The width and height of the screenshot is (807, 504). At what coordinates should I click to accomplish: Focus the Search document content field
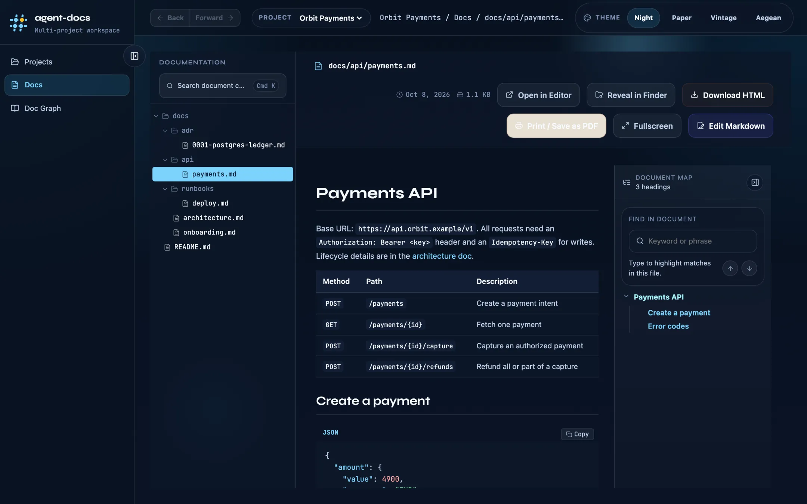pos(223,86)
